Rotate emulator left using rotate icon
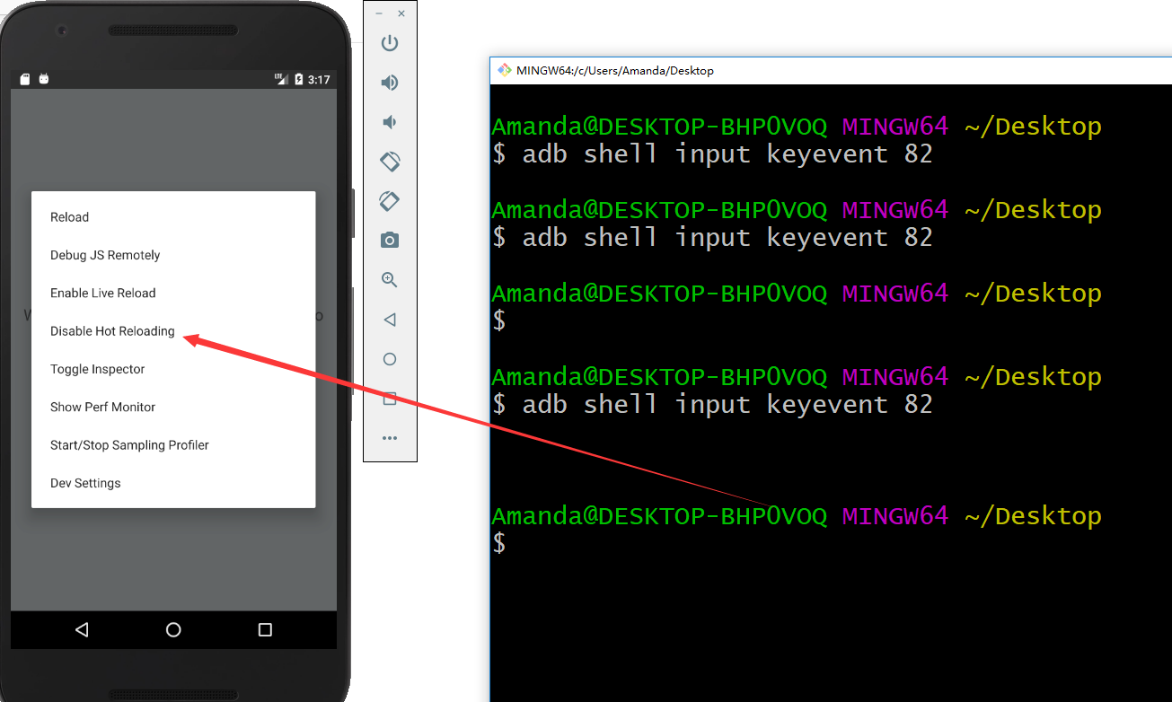Viewport: 1172px width, 702px height. tap(390, 162)
